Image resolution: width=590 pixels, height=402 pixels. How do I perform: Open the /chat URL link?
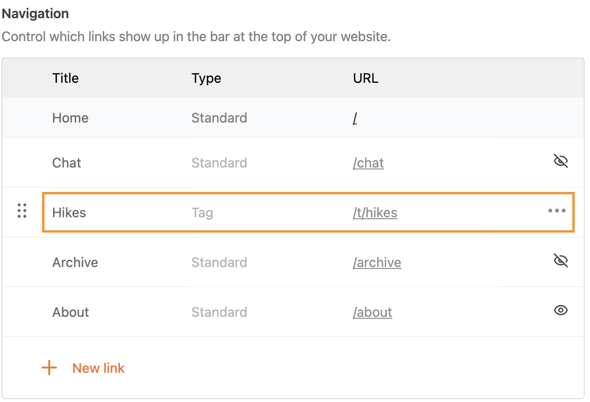point(368,163)
